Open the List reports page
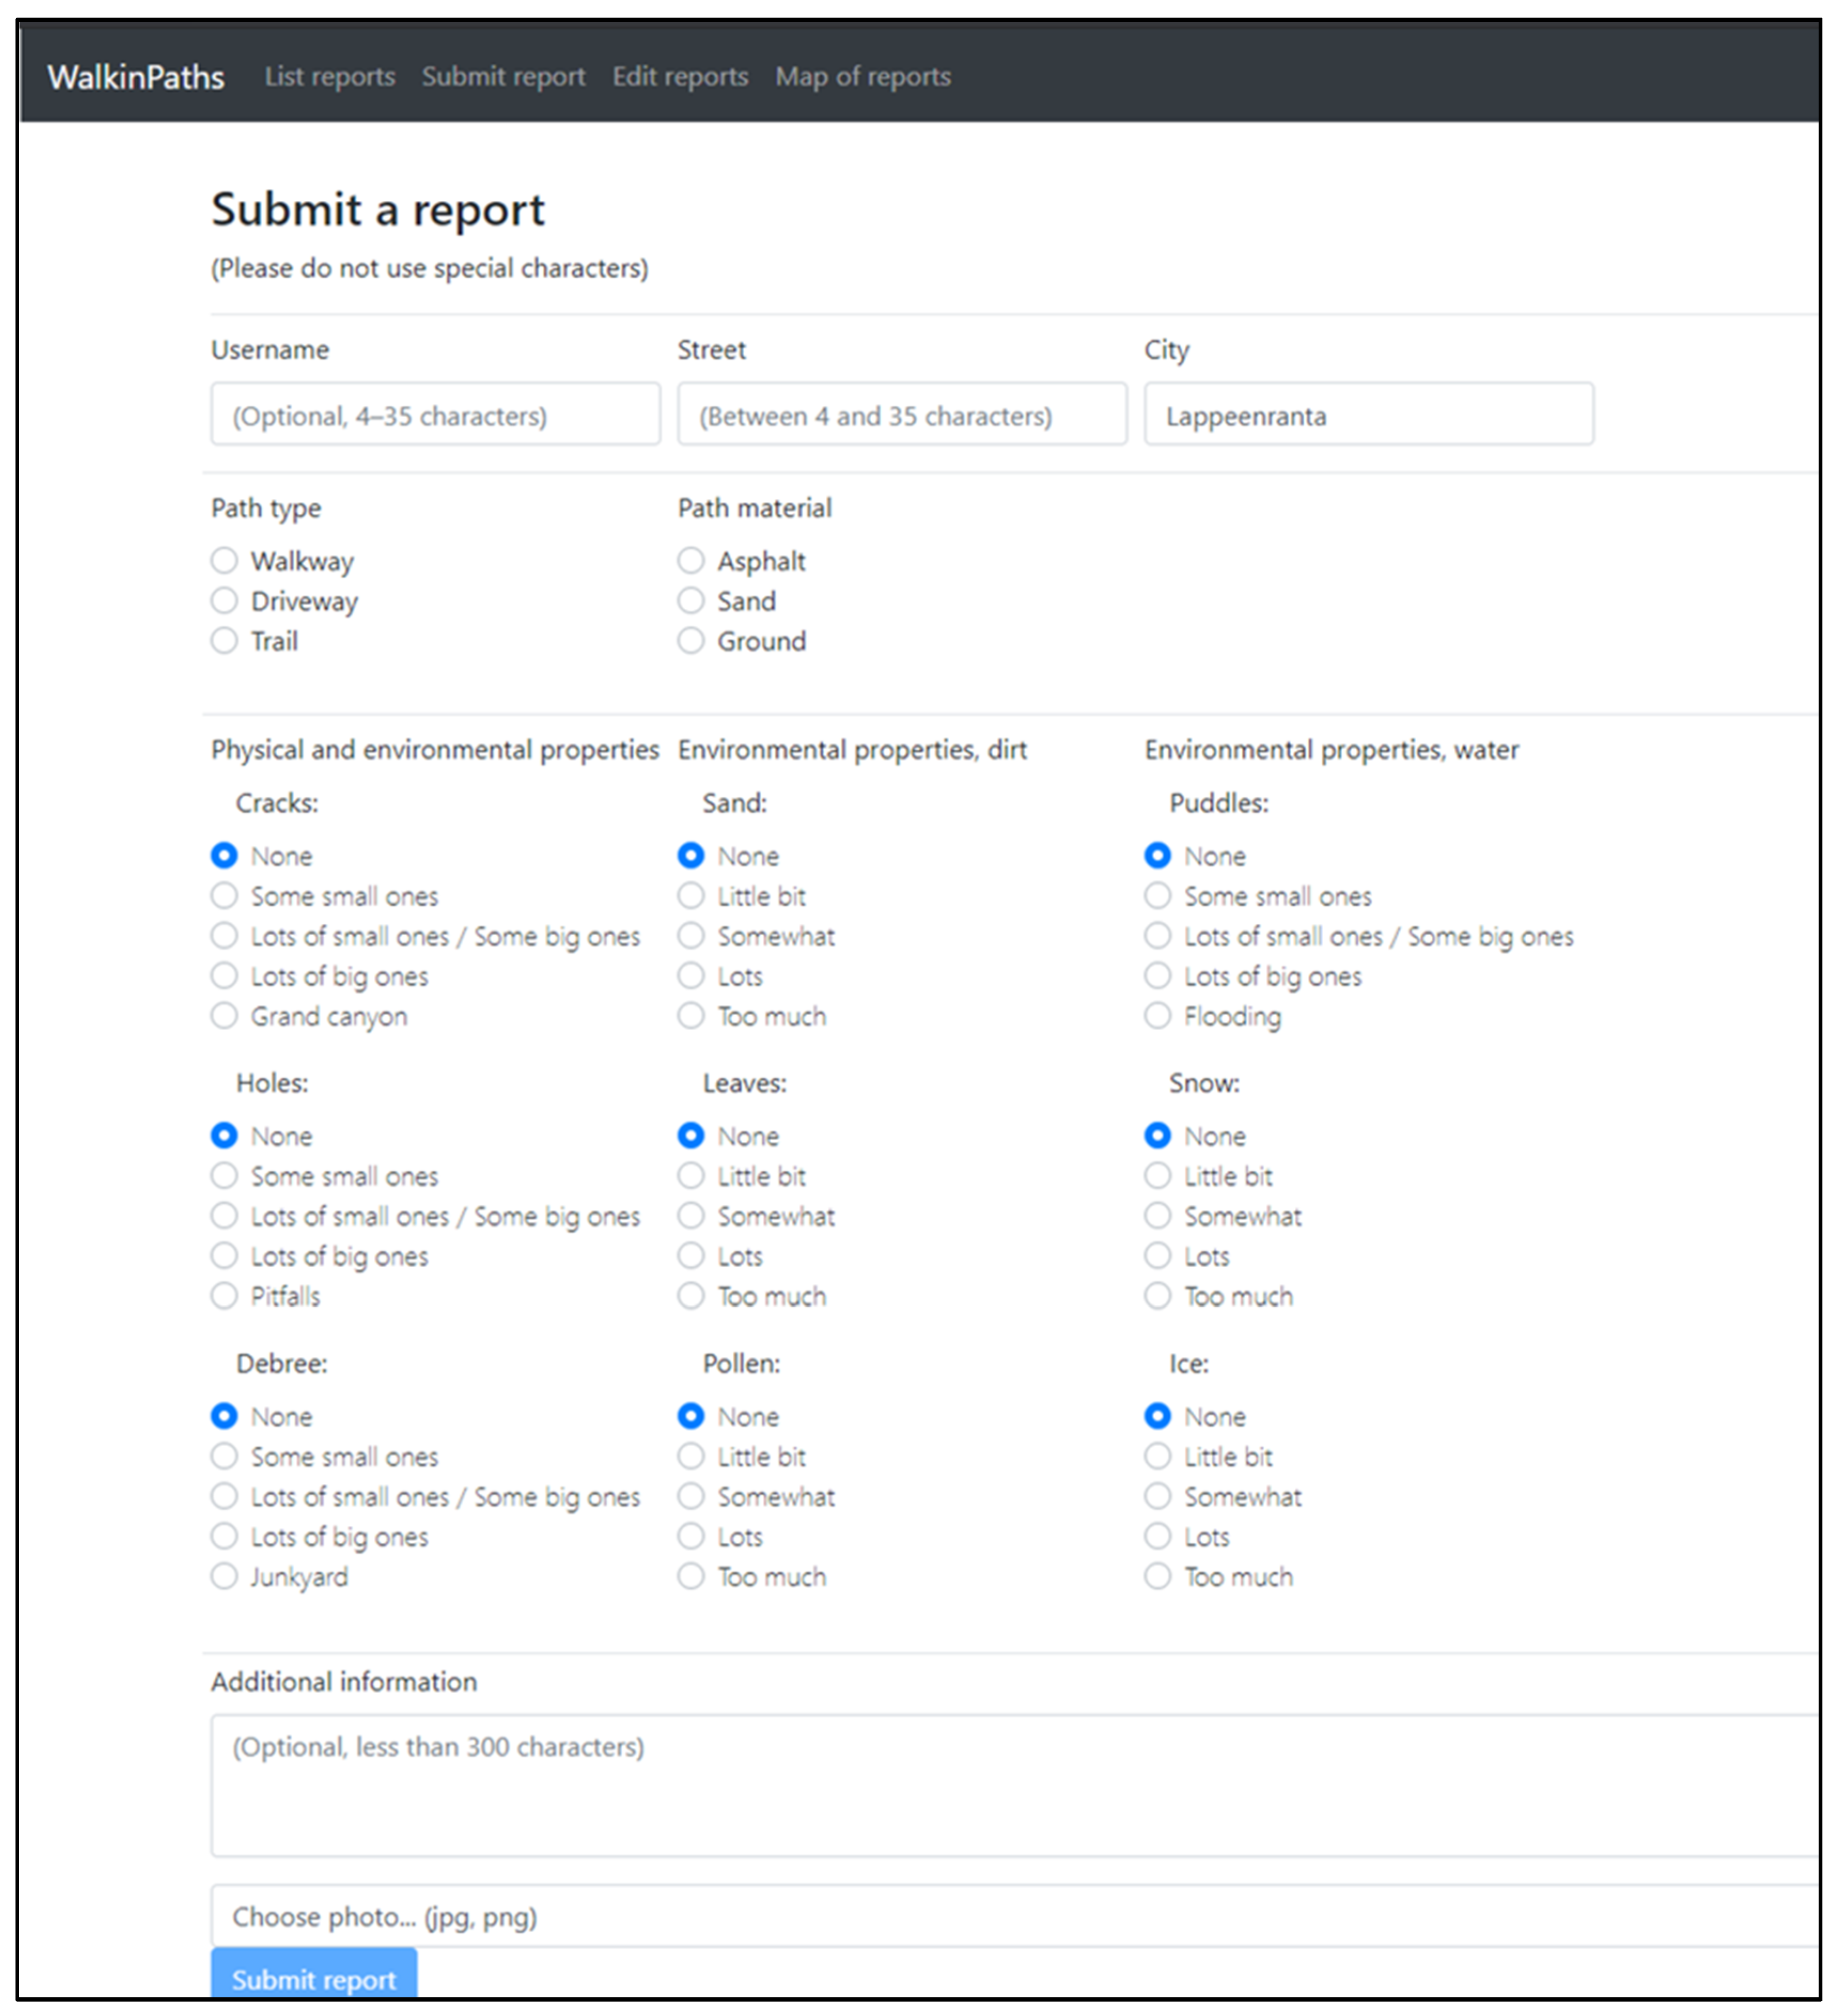1832x2016 pixels. (x=330, y=77)
